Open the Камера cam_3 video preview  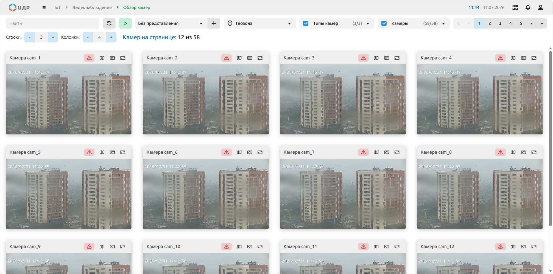343,100
